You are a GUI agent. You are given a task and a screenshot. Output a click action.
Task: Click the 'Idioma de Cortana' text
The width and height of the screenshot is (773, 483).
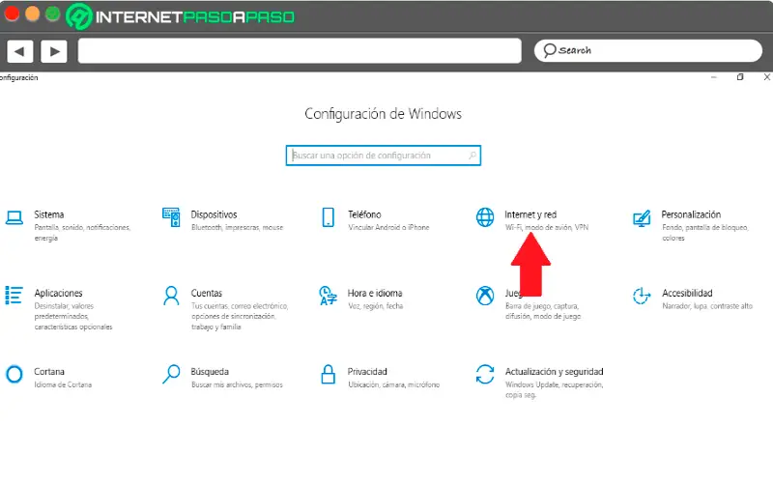pos(63,384)
